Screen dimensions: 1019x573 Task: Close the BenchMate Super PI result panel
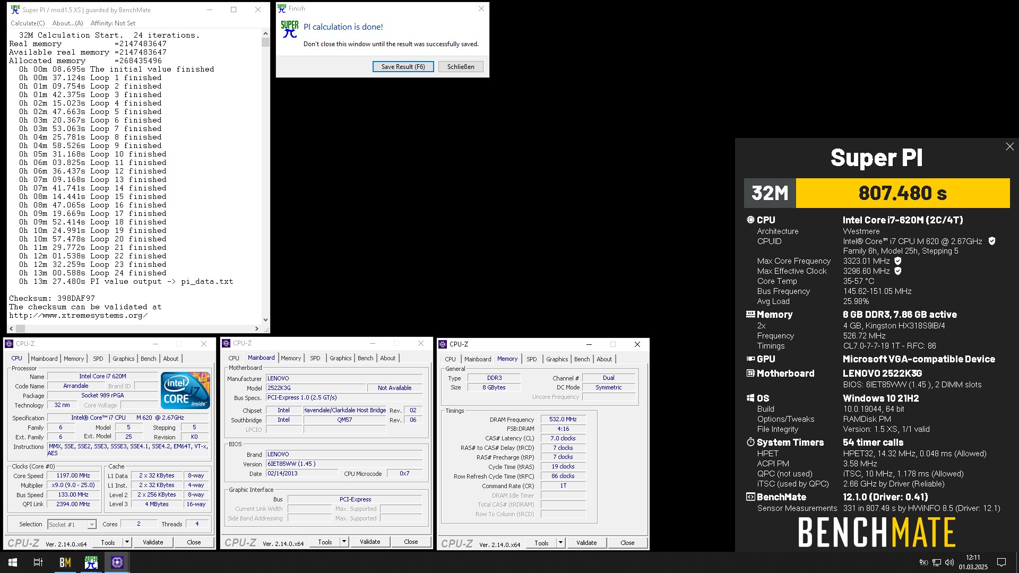tap(1009, 146)
